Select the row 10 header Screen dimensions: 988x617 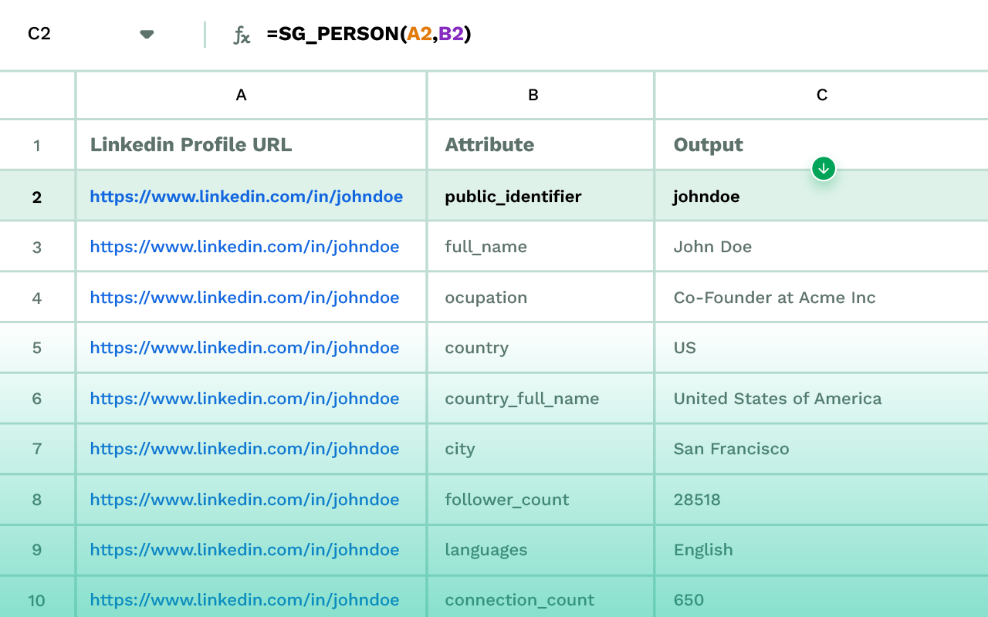(36, 599)
